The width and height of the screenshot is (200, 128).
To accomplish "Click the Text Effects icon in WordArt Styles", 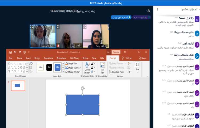I will (92, 72).
